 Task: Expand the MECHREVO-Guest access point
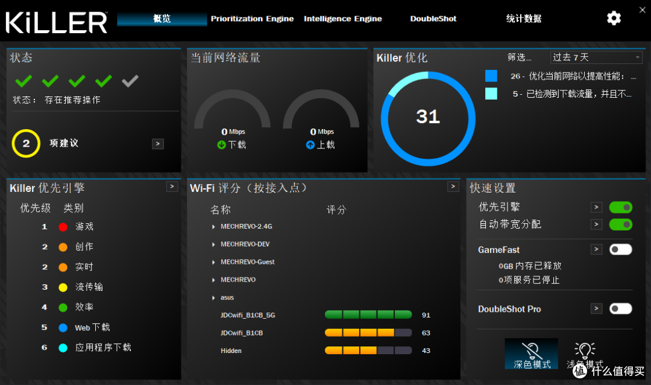tap(213, 262)
